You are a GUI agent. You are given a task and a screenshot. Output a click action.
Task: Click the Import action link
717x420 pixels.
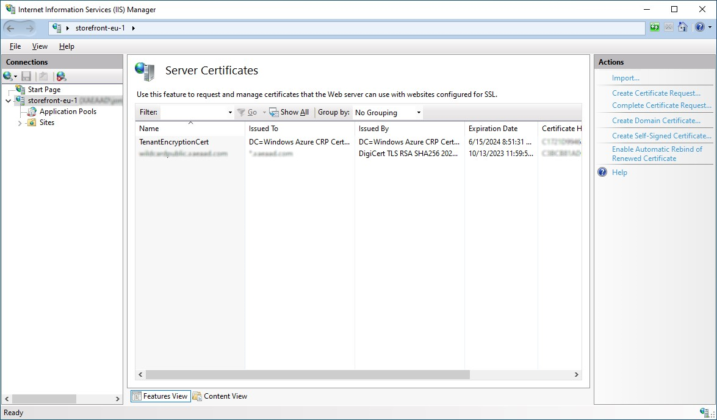click(625, 78)
